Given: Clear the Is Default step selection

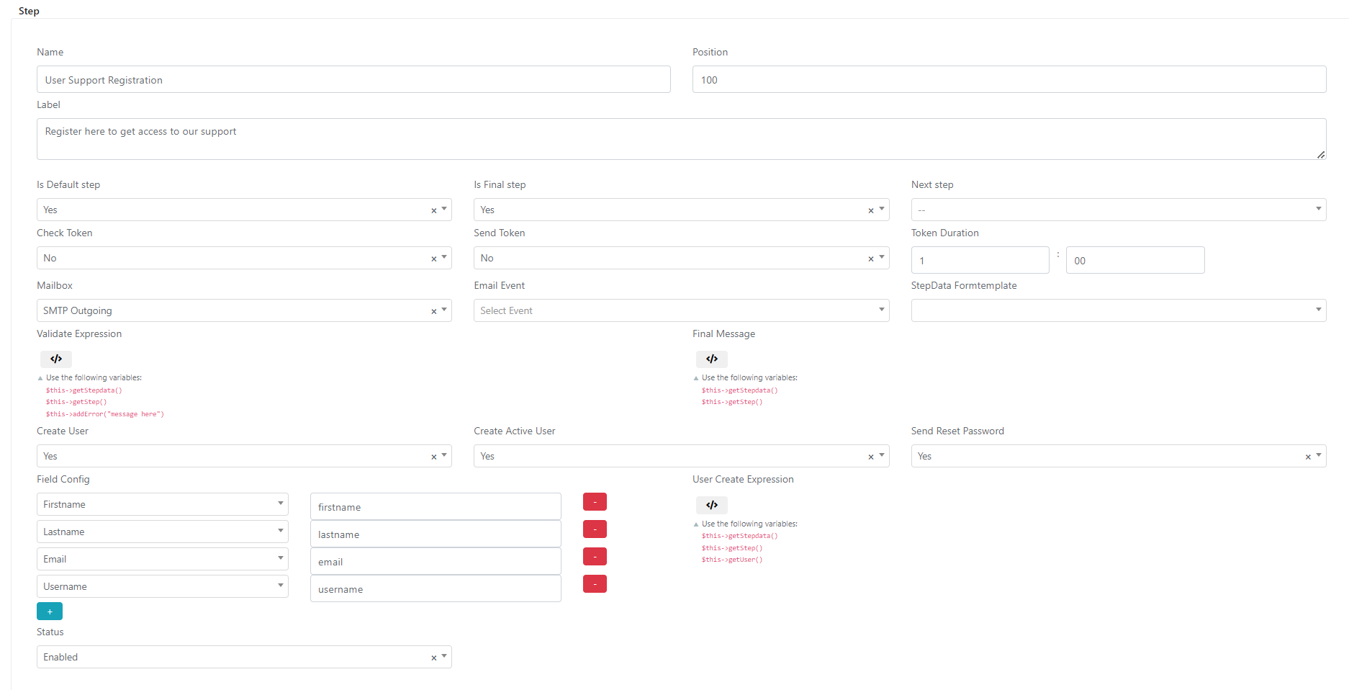Looking at the screenshot, I should 434,210.
